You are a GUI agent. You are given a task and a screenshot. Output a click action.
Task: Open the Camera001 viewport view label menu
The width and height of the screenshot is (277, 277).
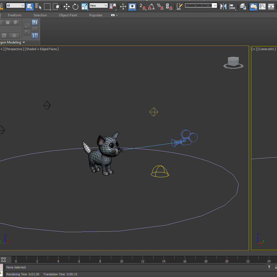266,49
